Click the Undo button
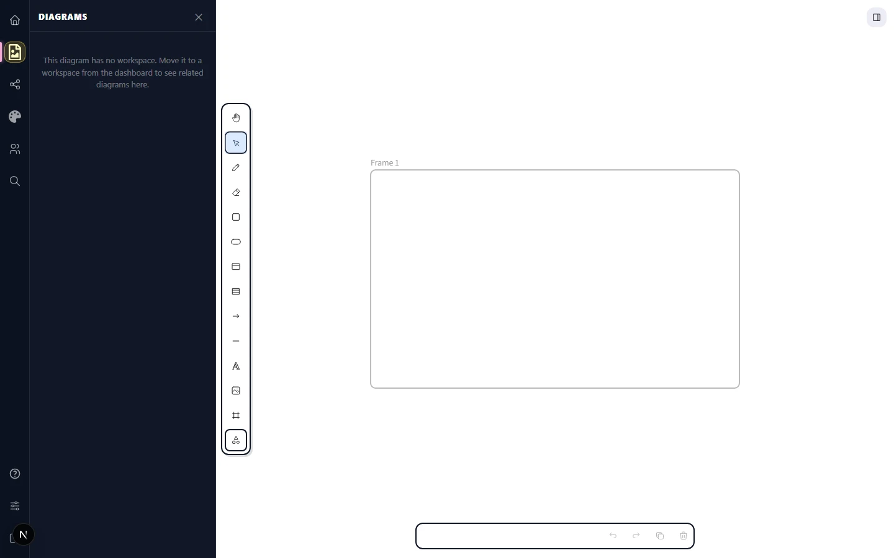Viewport: 894px width, 558px height. 613,536
